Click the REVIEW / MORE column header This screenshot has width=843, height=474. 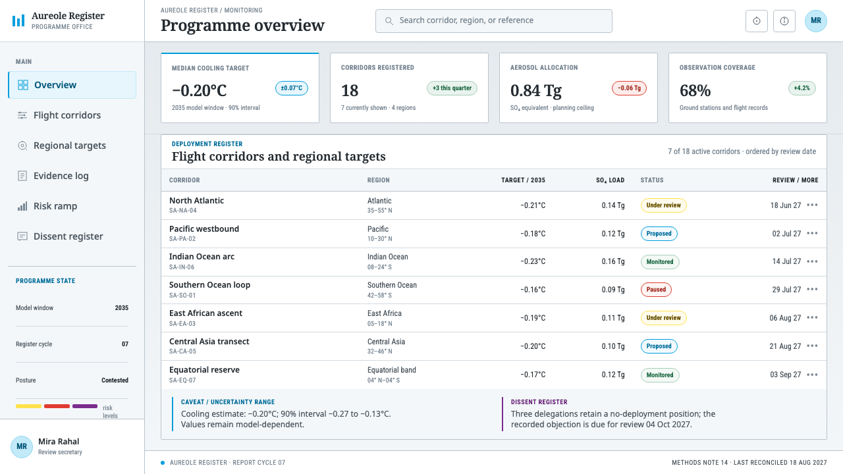(x=796, y=180)
